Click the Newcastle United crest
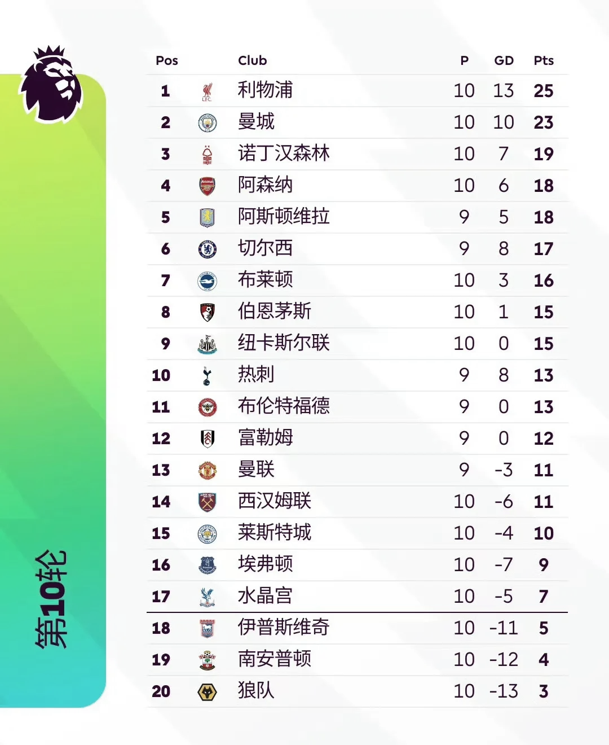609x745 pixels. pyautogui.click(x=208, y=344)
